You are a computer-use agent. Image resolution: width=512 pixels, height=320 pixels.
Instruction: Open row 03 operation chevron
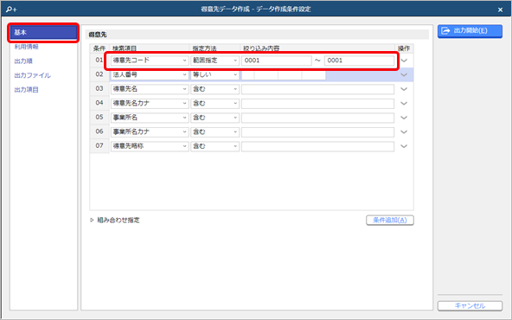click(x=404, y=89)
